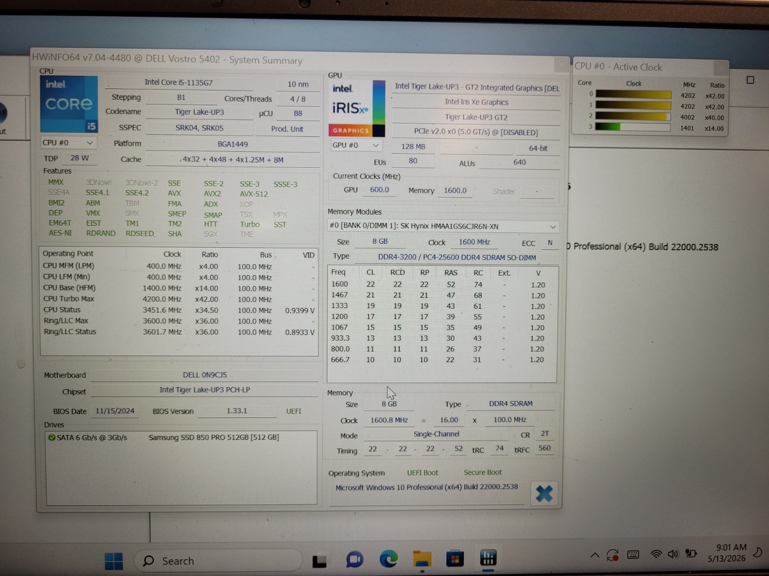Click the focus assist moon icon
769x576 pixels.
(x=757, y=552)
